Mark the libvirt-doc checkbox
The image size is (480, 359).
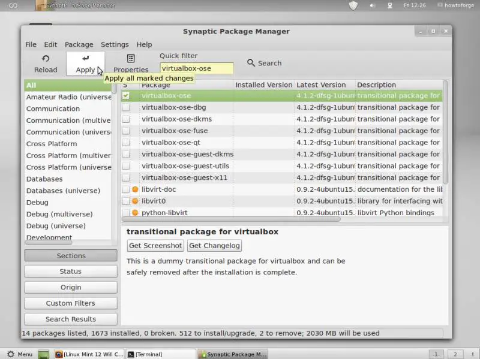point(126,189)
